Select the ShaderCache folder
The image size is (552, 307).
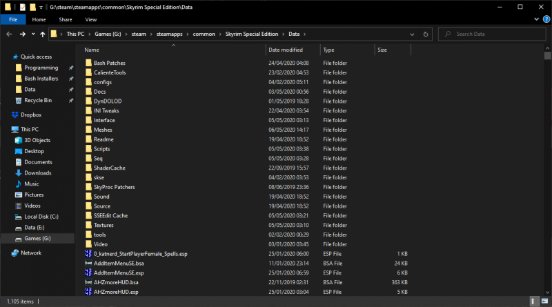pyautogui.click(x=110, y=168)
